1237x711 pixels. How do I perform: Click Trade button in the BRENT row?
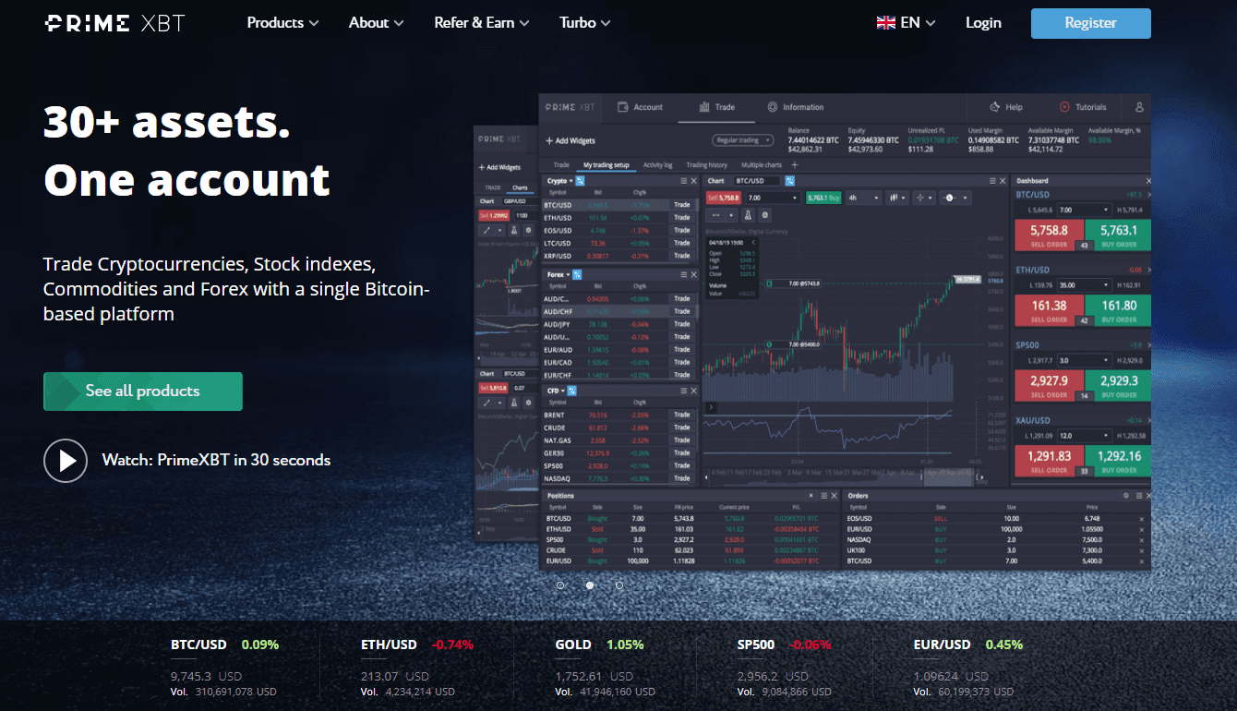pyautogui.click(x=682, y=416)
